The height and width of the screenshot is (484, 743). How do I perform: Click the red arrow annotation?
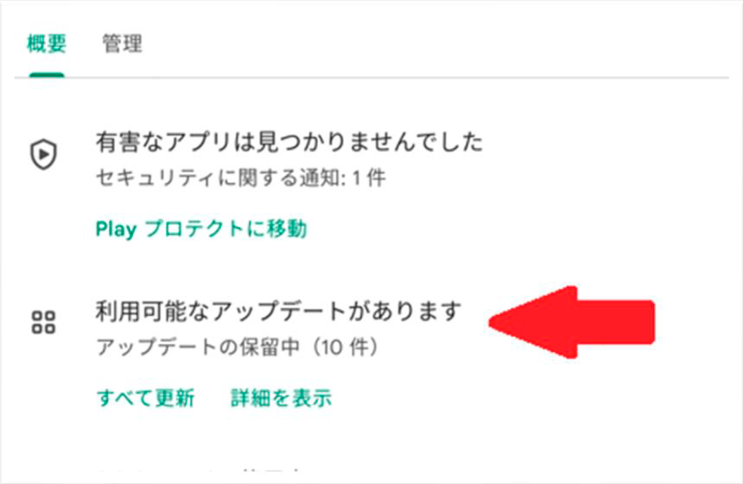[x=571, y=322]
